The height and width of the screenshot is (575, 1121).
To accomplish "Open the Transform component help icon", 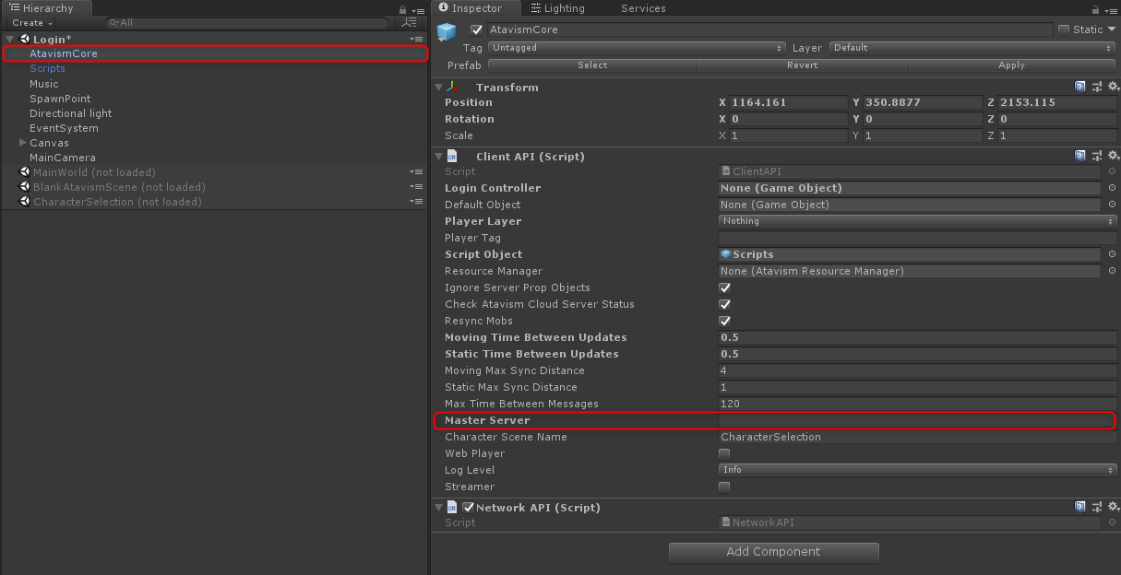I will [x=1080, y=87].
